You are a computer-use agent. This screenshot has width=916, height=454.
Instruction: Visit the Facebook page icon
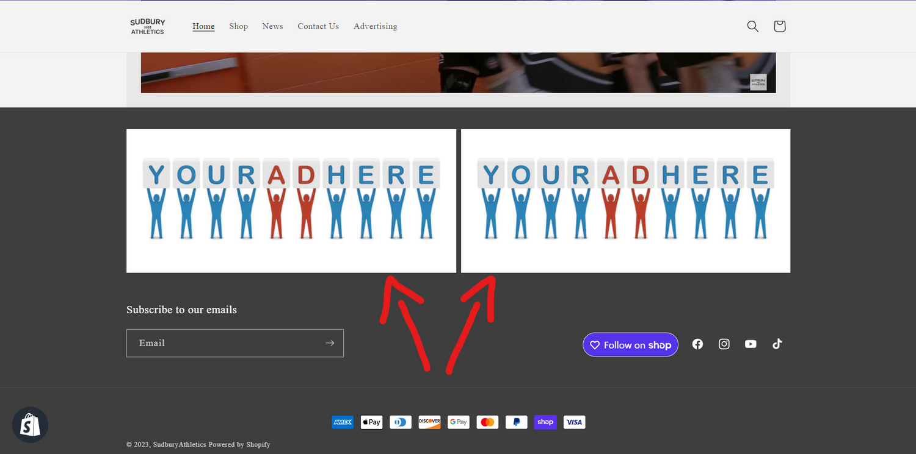tap(697, 344)
